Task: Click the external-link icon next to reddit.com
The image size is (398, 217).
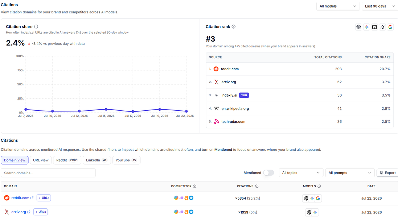Action: pyautogui.click(x=32, y=198)
